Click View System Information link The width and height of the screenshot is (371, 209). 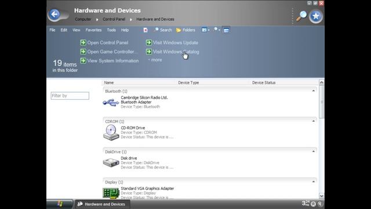tap(113, 60)
